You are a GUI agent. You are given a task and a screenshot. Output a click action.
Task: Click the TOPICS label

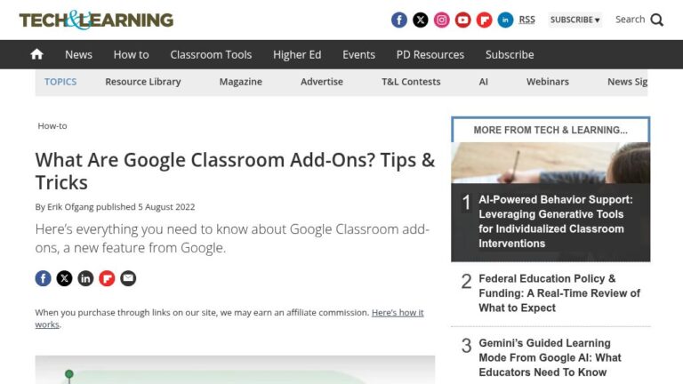[60, 82]
